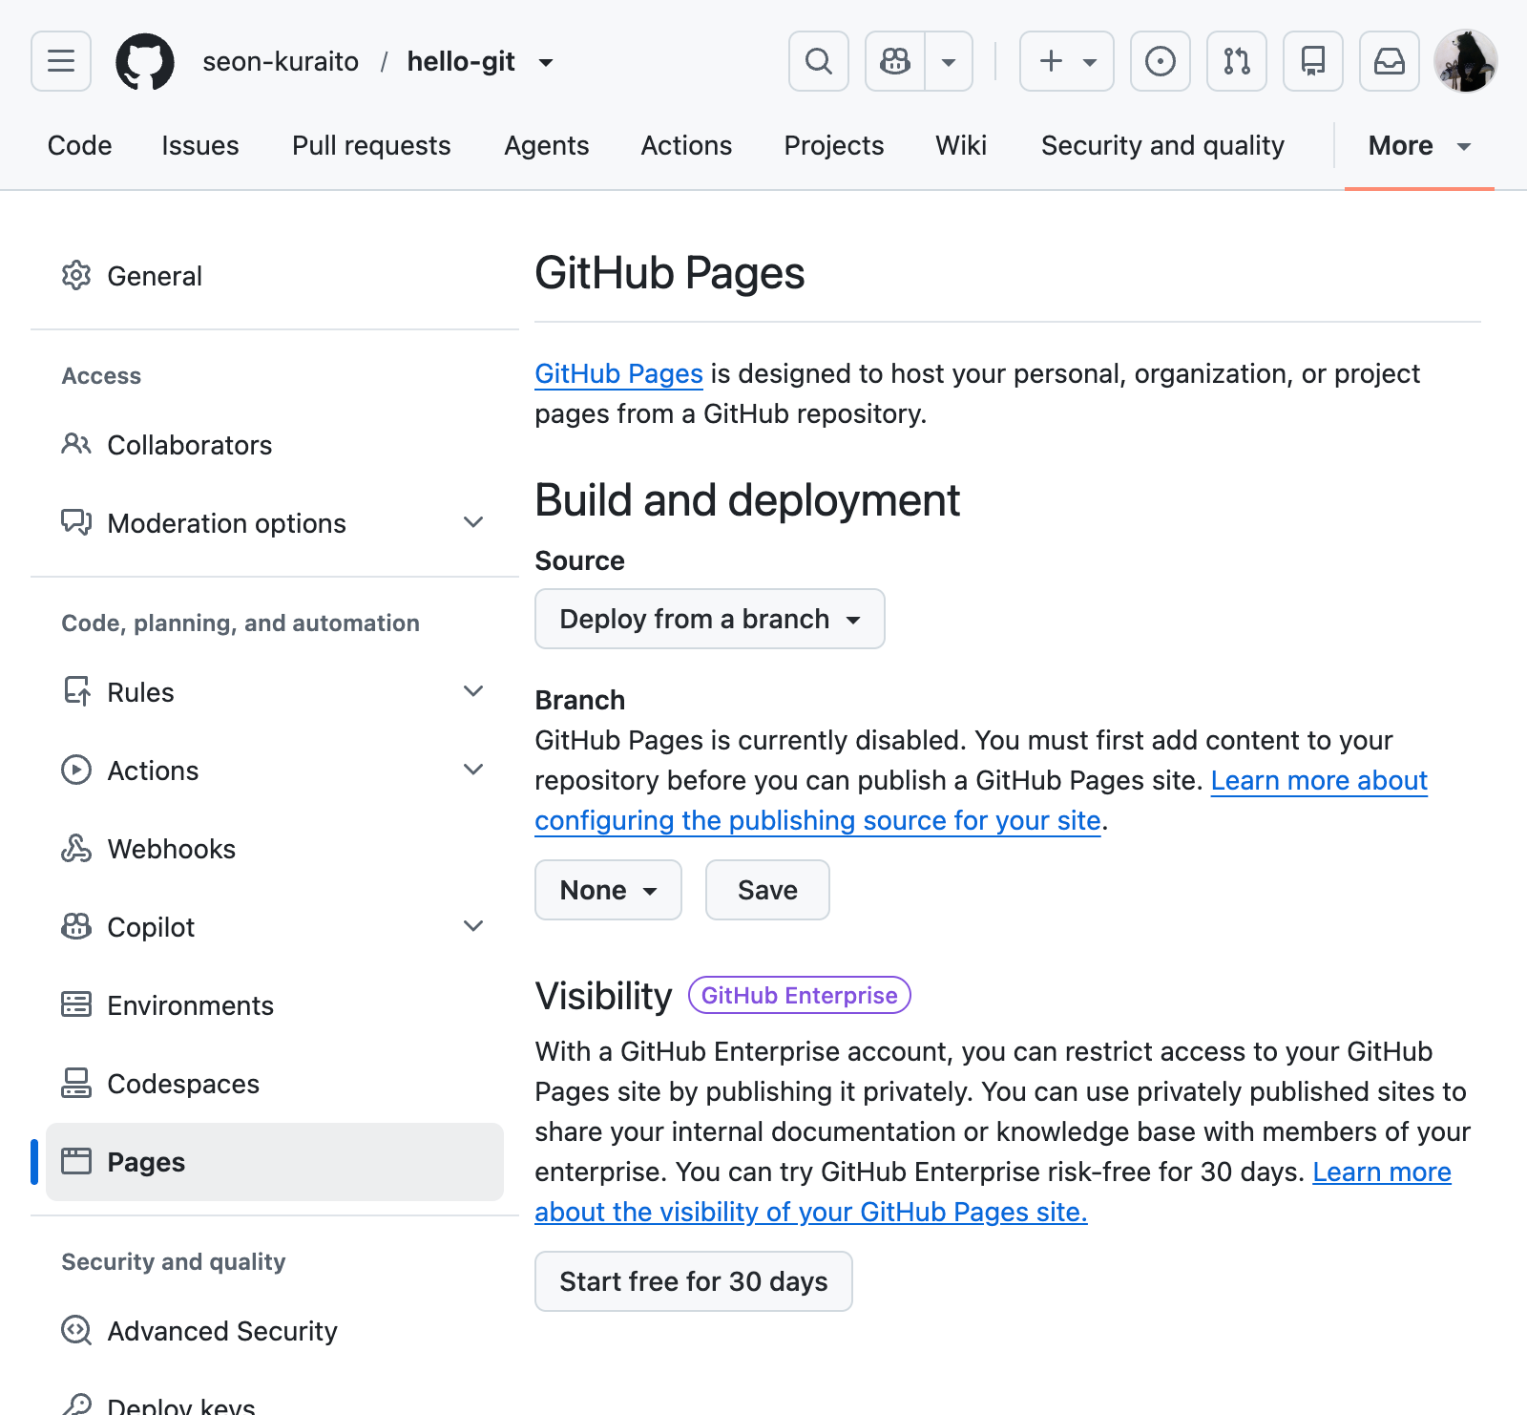This screenshot has width=1527, height=1415.
Task: Open General settings in sidebar
Action: [x=275, y=276]
